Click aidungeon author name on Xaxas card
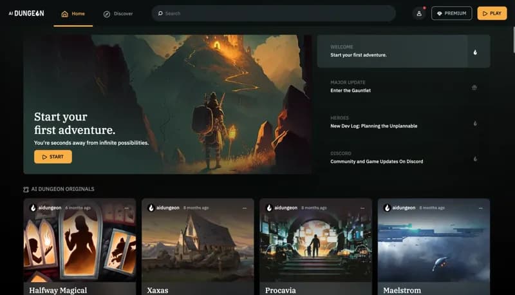The width and height of the screenshot is (515, 295). (168, 207)
